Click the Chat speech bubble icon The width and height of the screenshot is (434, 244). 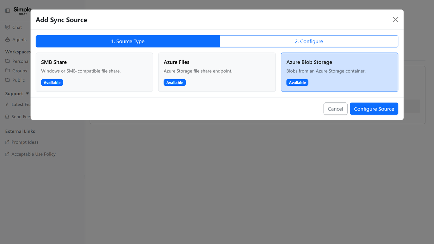[x=7, y=27]
